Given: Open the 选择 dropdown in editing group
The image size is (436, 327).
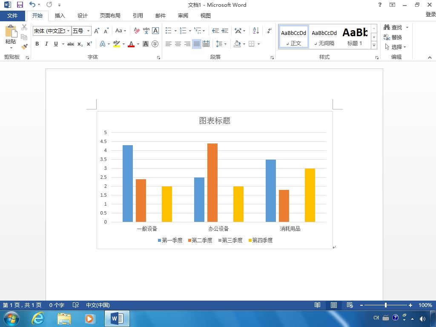Looking at the screenshot, I should click(x=396, y=47).
